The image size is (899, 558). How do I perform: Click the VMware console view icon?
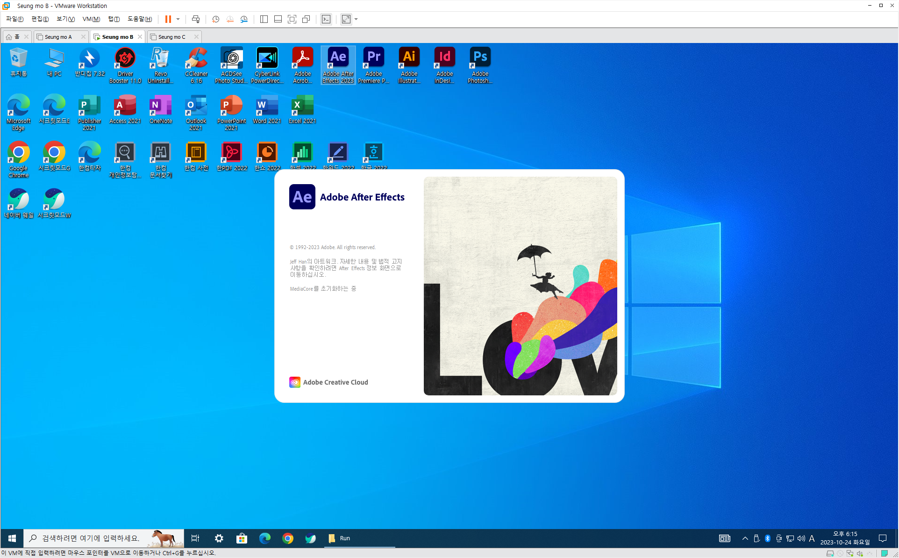tap(326, 19)
